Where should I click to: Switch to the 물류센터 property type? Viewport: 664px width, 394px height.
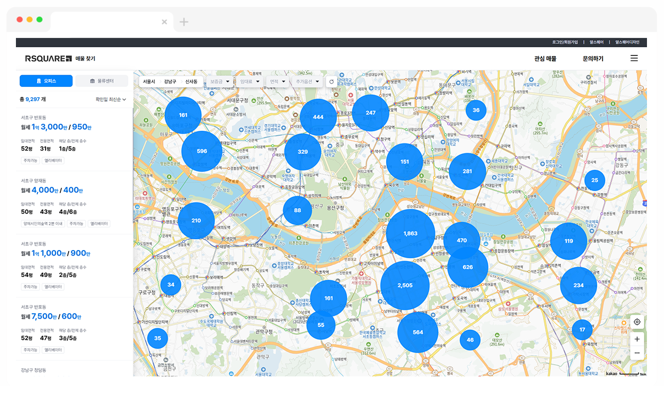pyautogui.click(x=102, y=81)
